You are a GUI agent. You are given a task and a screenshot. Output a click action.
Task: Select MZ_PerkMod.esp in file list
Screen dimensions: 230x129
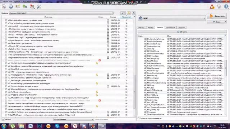[x=150, y=92]
